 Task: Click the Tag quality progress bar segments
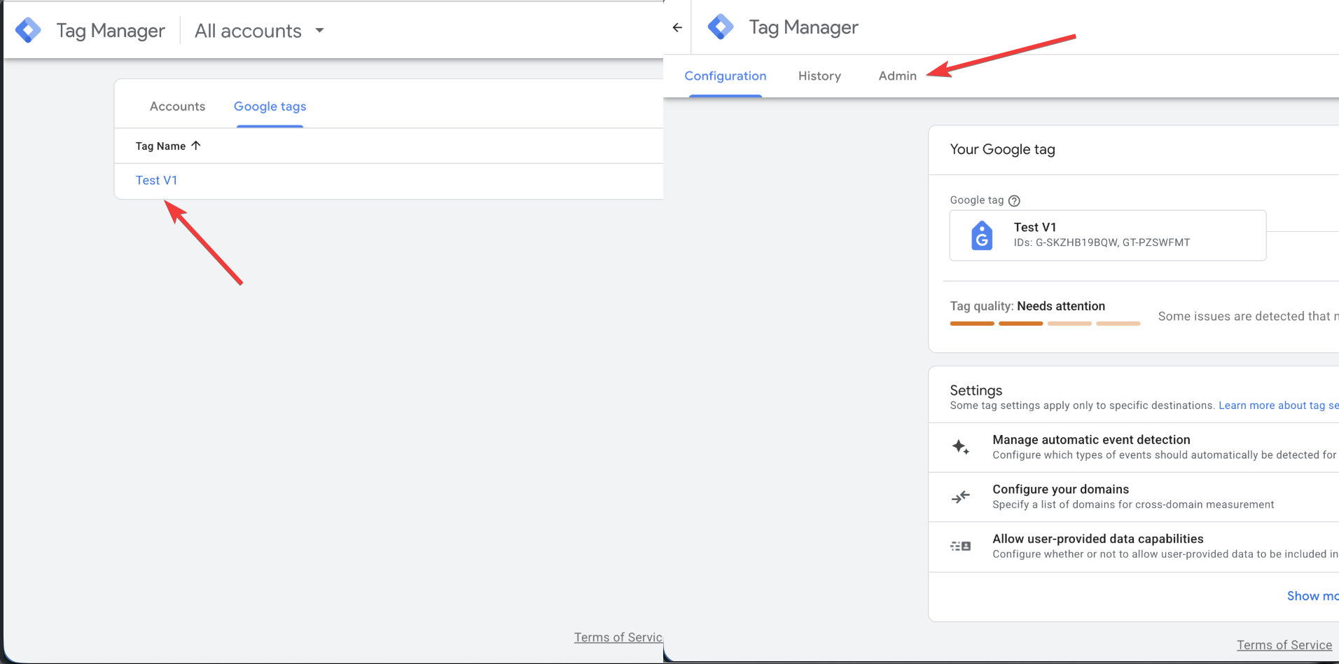point(1043,323)
